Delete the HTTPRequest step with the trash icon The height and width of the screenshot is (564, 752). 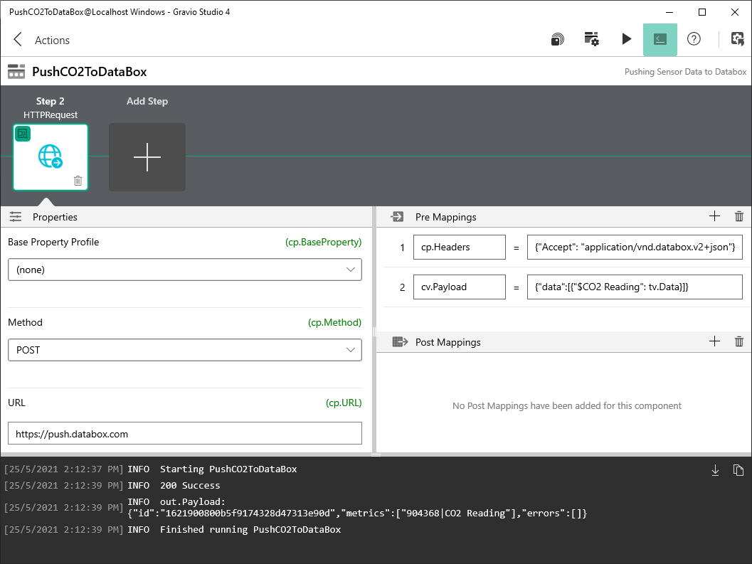(78, 181)
